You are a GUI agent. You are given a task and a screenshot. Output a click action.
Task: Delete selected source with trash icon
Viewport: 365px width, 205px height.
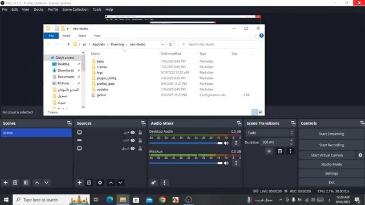coord(89,183)
